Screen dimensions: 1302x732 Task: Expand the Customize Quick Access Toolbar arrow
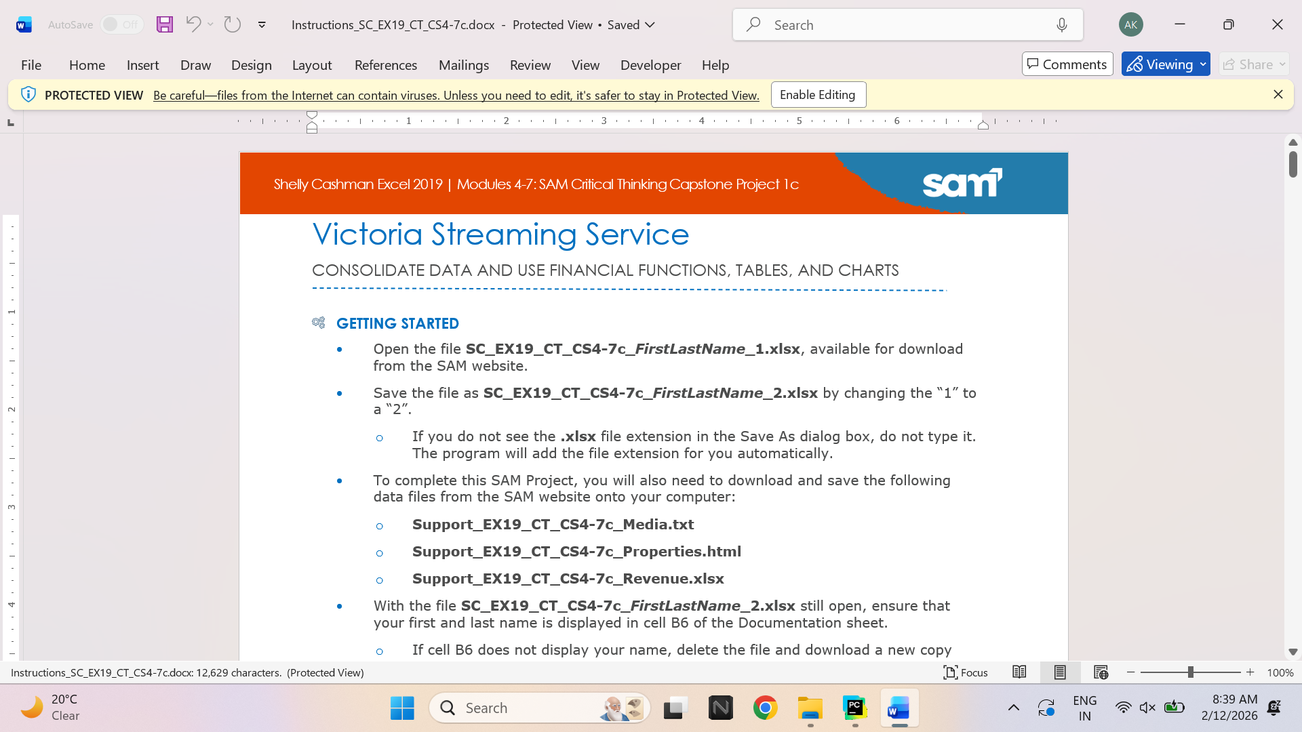[262, 25]
